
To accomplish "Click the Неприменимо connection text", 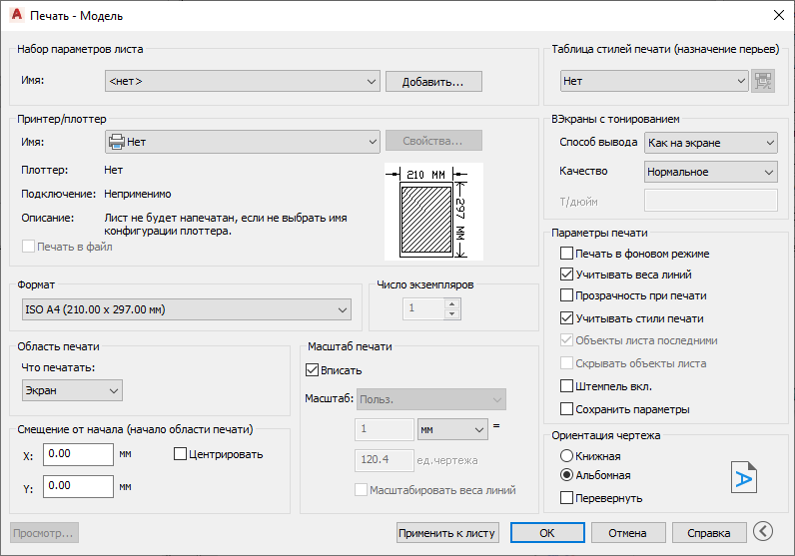I will 138,194.
